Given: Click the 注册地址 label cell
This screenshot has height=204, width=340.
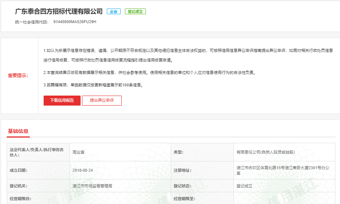Looking at the screenshot, I should point(202,170).
